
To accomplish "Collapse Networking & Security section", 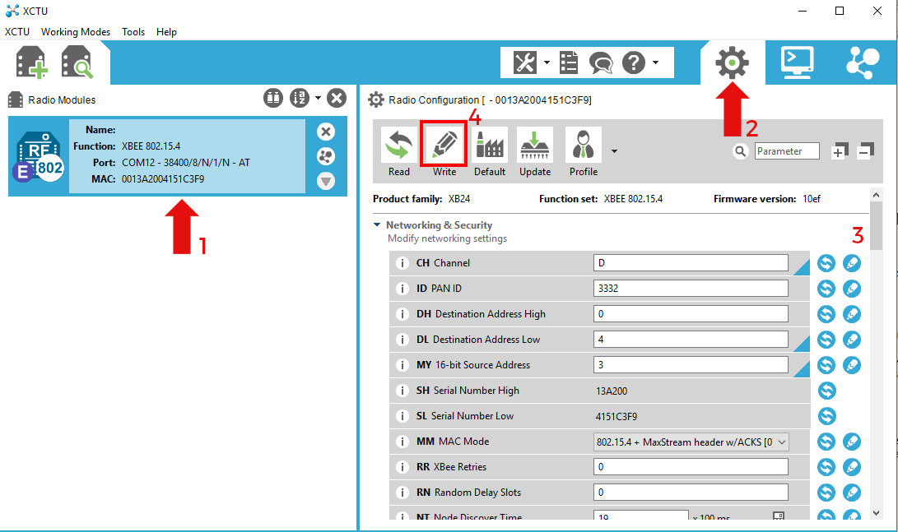I will click(x=377, y=224).
